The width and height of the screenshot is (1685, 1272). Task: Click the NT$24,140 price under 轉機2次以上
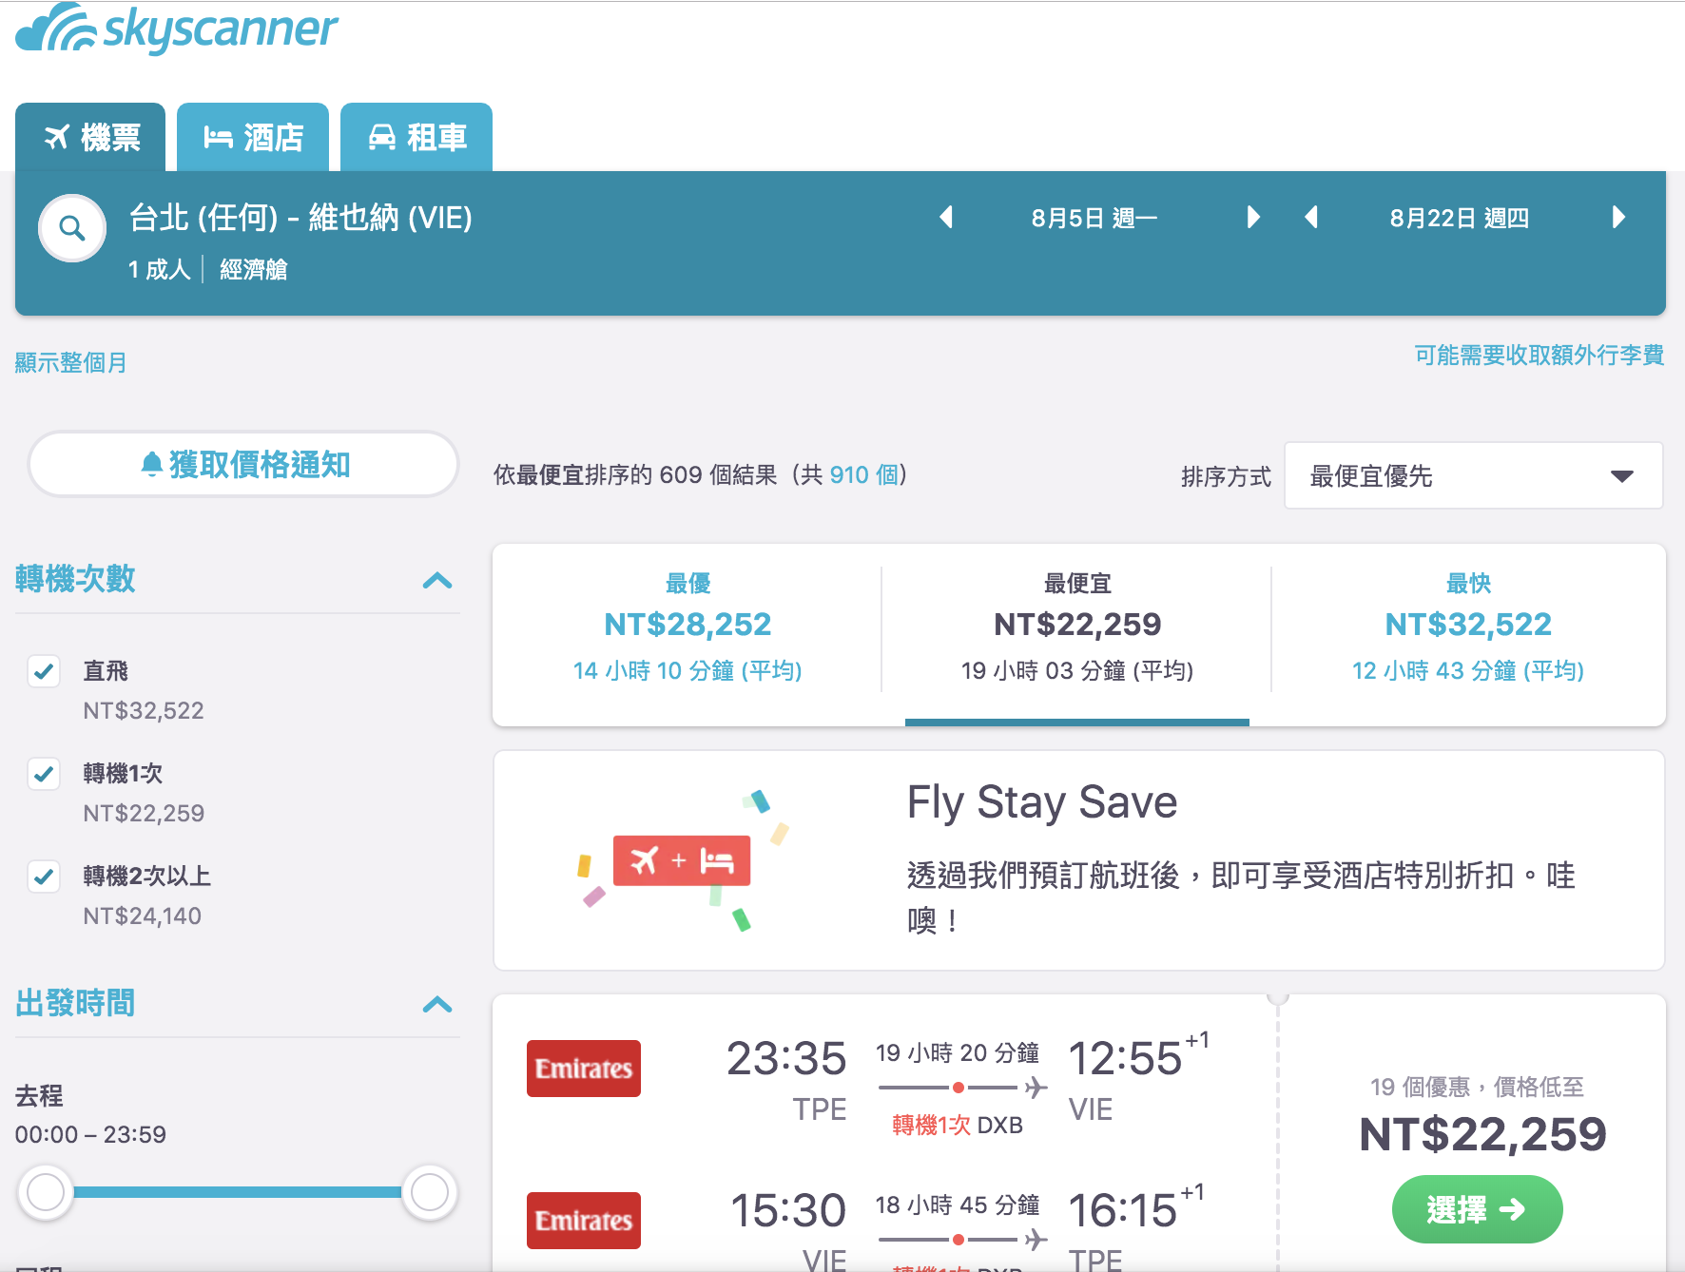click(x=143, y=915)
